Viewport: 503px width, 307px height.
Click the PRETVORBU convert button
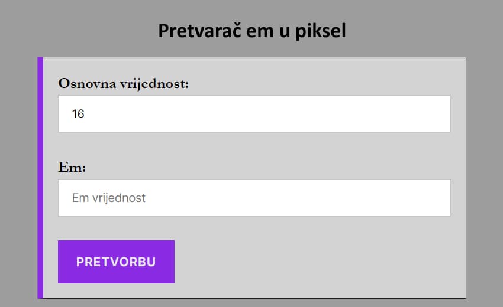point(116,262)
